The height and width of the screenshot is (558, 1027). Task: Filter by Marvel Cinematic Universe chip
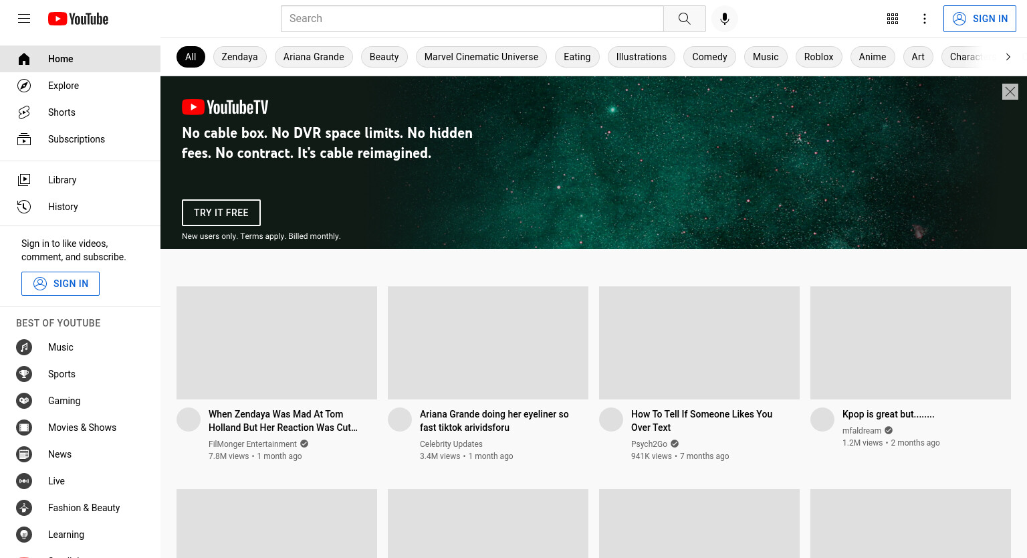pos(481,57)
